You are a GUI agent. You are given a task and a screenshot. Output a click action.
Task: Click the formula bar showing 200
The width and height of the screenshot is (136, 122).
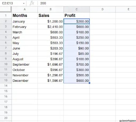(x=87, y=3)
